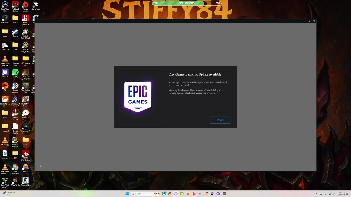
Task: Click the UPDATE button in Epic launcher
Action: point(220,120)
